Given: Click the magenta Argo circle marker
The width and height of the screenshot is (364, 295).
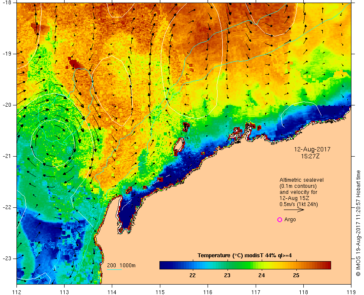Looking at the screenshot, I should point(280,220).
